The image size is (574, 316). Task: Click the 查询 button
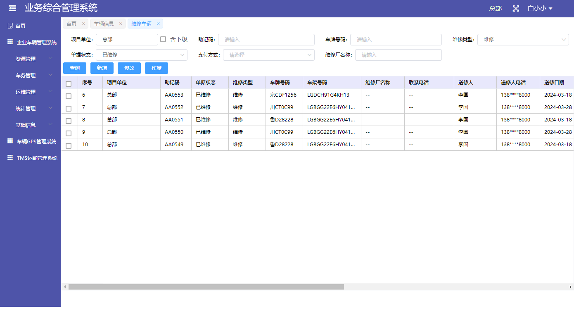point(75,68)
